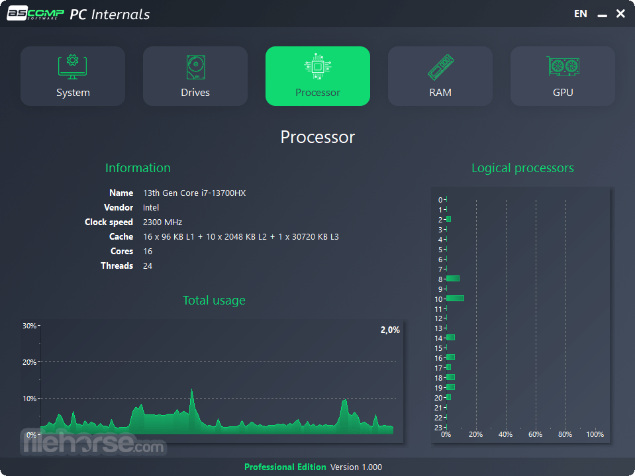This screenshot has width=635, height=476.
Task: Click the ASCOMP Software logo
Action: pyautogui.click(x=35, y=13)
